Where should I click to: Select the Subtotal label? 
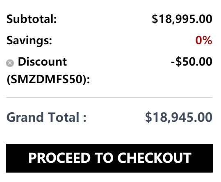32,19
